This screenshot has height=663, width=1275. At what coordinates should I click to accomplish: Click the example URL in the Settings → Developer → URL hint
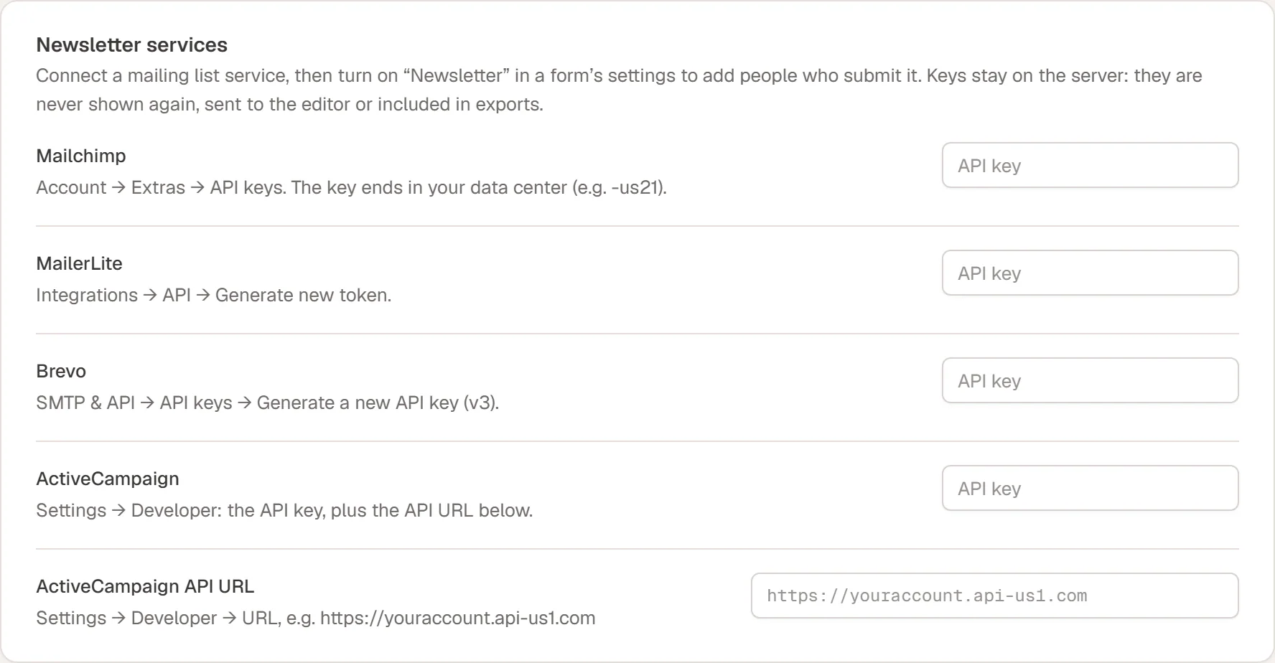click(x=458, y=618)
